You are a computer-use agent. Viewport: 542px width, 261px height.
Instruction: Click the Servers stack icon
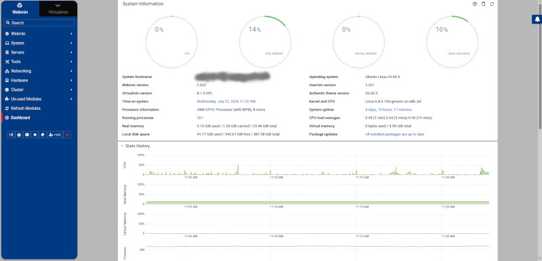coord(7,53)
